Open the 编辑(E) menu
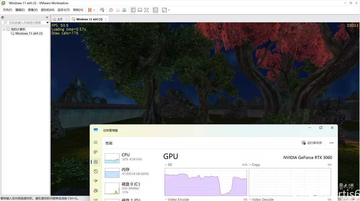 [x=20, y=10]
